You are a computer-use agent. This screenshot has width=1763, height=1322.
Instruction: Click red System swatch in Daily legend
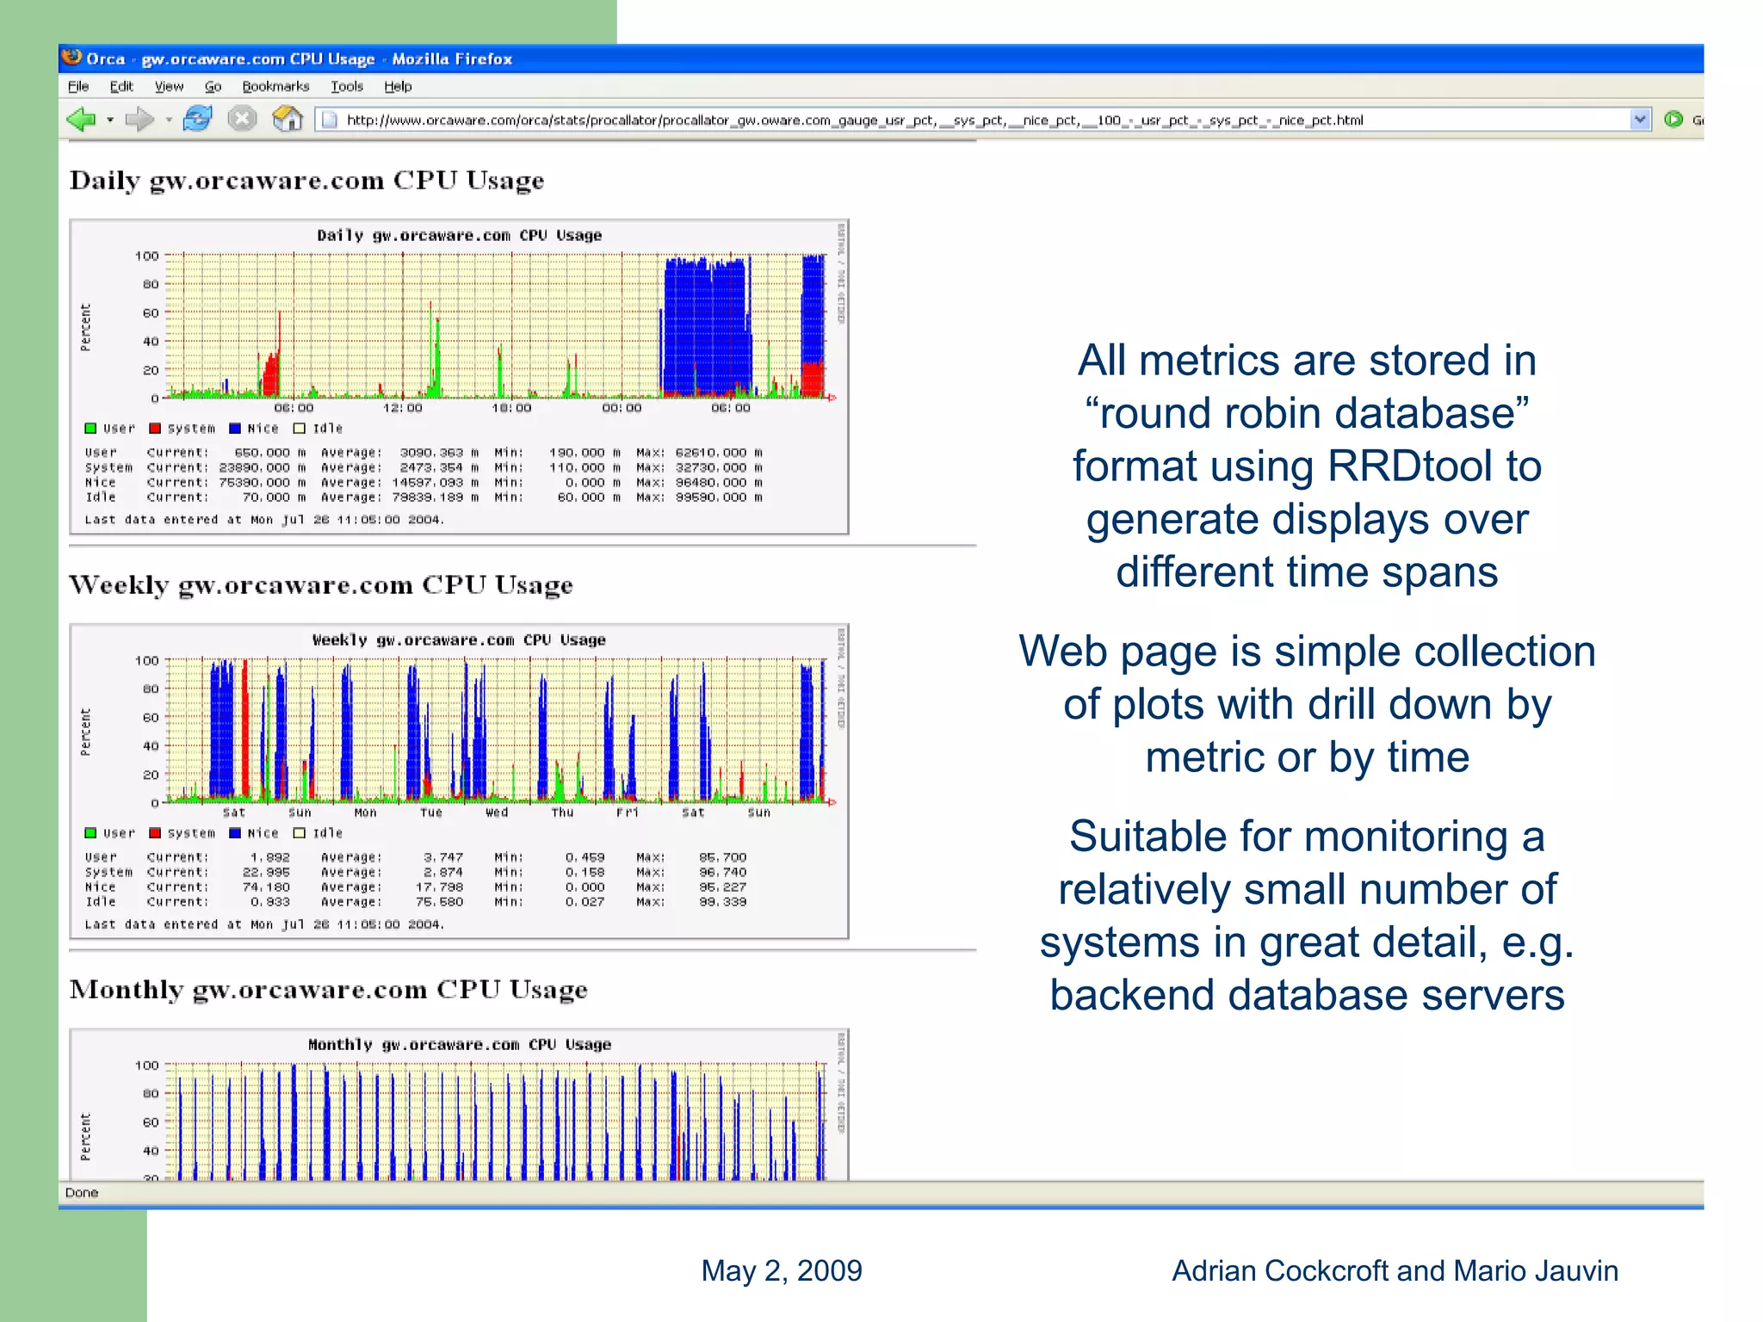click(x=155, y=429)
